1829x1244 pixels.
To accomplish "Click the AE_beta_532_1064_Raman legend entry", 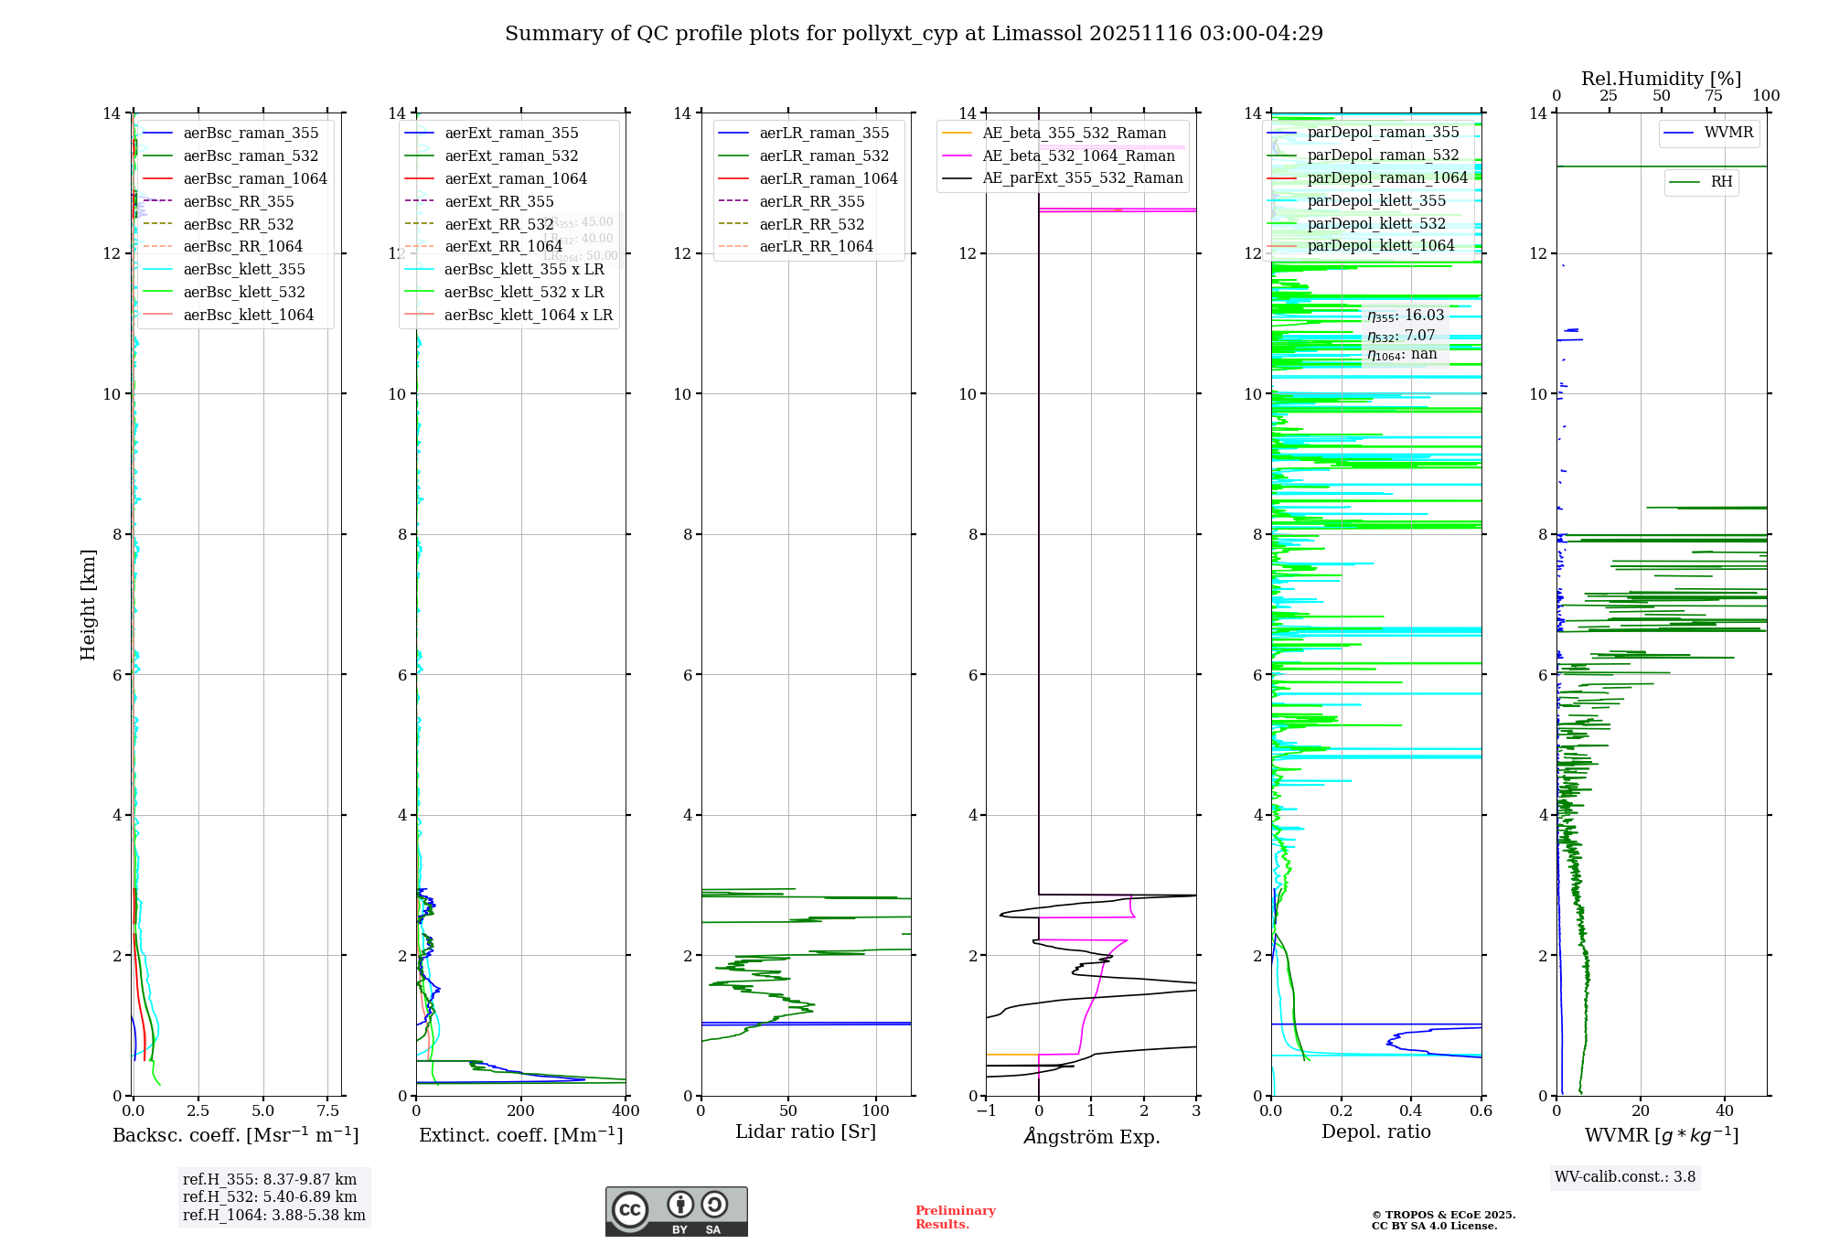I will click(x=1078, y=156).
